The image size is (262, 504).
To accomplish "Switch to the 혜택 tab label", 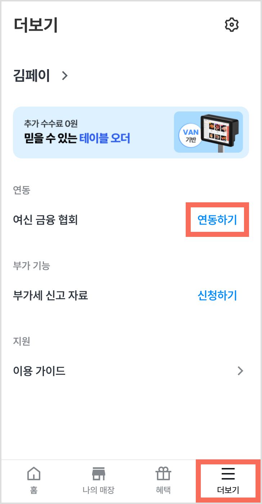I will 163,490.
